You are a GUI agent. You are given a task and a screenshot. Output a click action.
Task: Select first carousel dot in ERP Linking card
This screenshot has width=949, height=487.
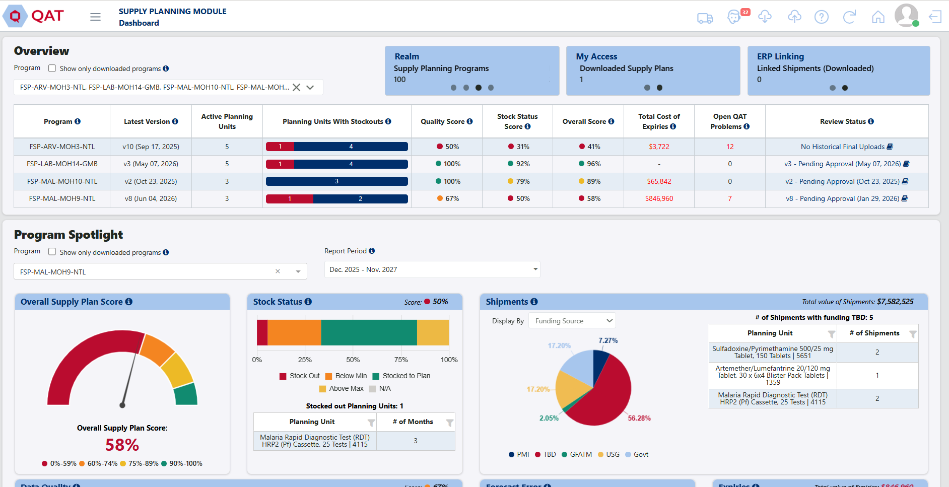pyautogui.click(x=833, y=88)
